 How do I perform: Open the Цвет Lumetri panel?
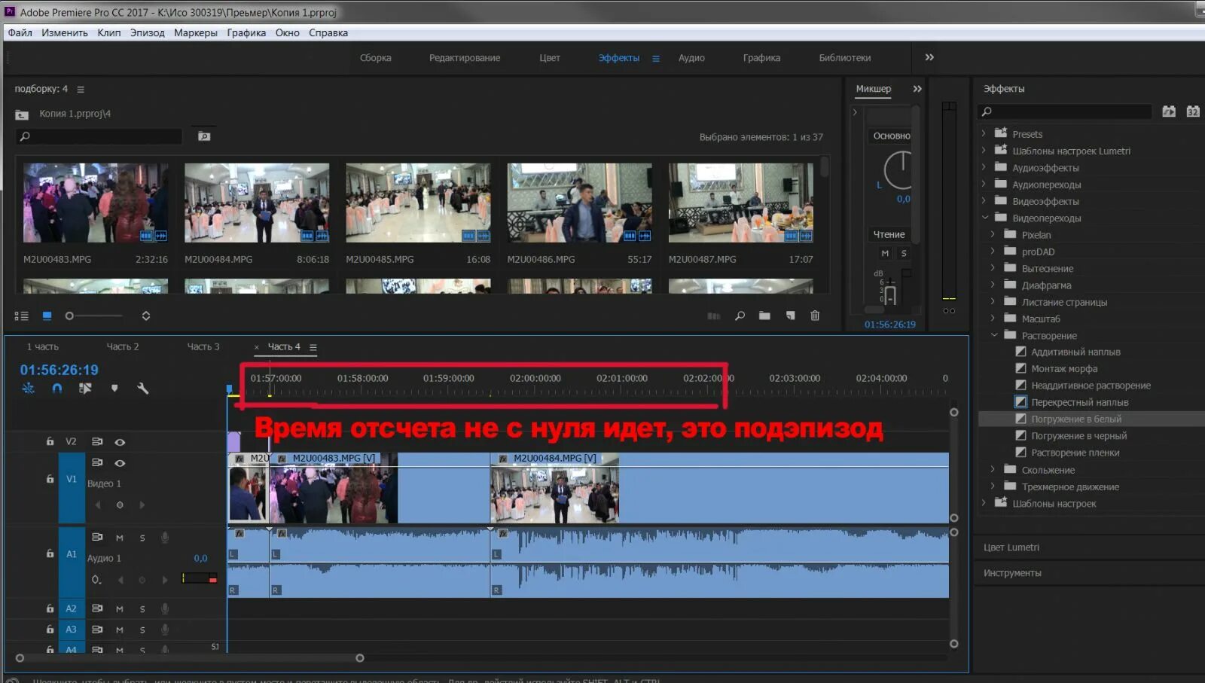[x=1011, y=547]
